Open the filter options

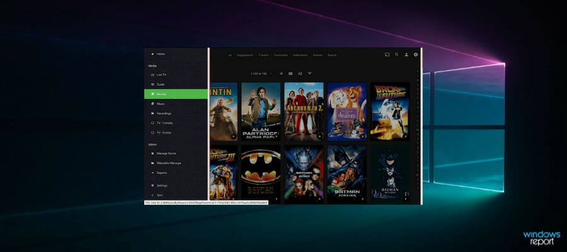pyautogui.click(x=309, y=73)
